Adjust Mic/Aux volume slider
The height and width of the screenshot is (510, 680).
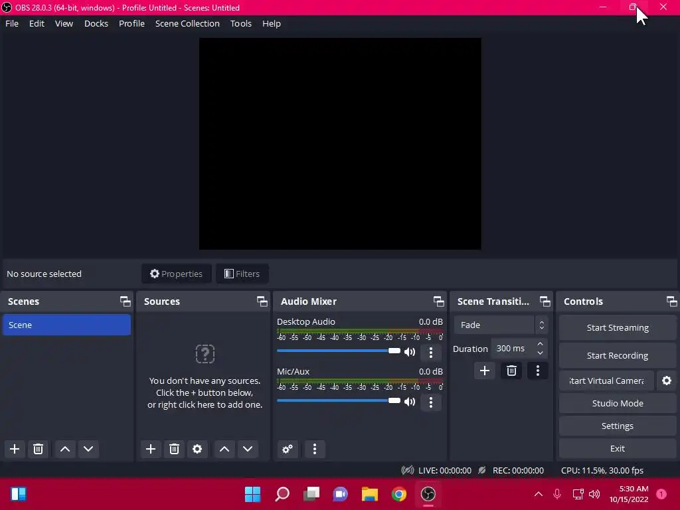[x=339, y=400]
